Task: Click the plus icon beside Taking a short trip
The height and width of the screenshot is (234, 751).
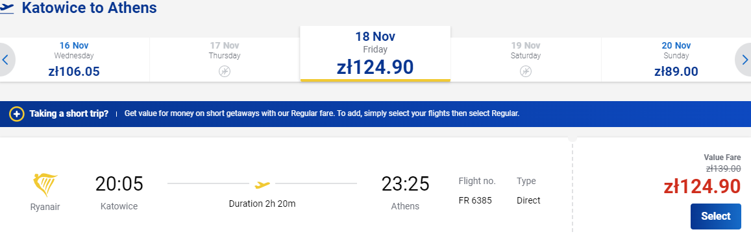Action: (x=17, y=114)
